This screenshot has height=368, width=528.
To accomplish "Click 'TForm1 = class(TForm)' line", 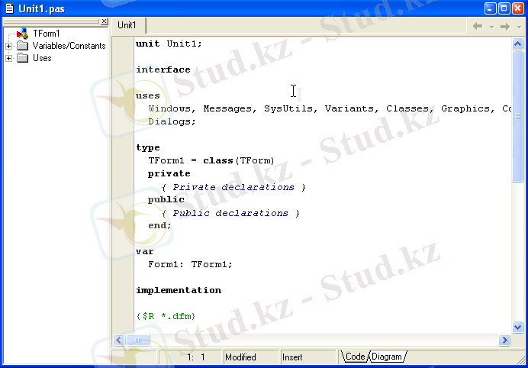I will (211, 160).
